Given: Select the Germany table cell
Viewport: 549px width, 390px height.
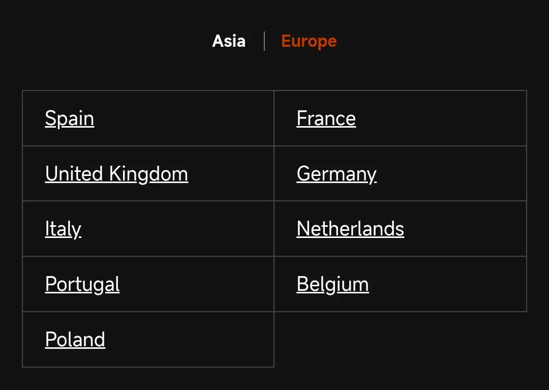Looking at the screenshot, I should [x=400, y=174].
